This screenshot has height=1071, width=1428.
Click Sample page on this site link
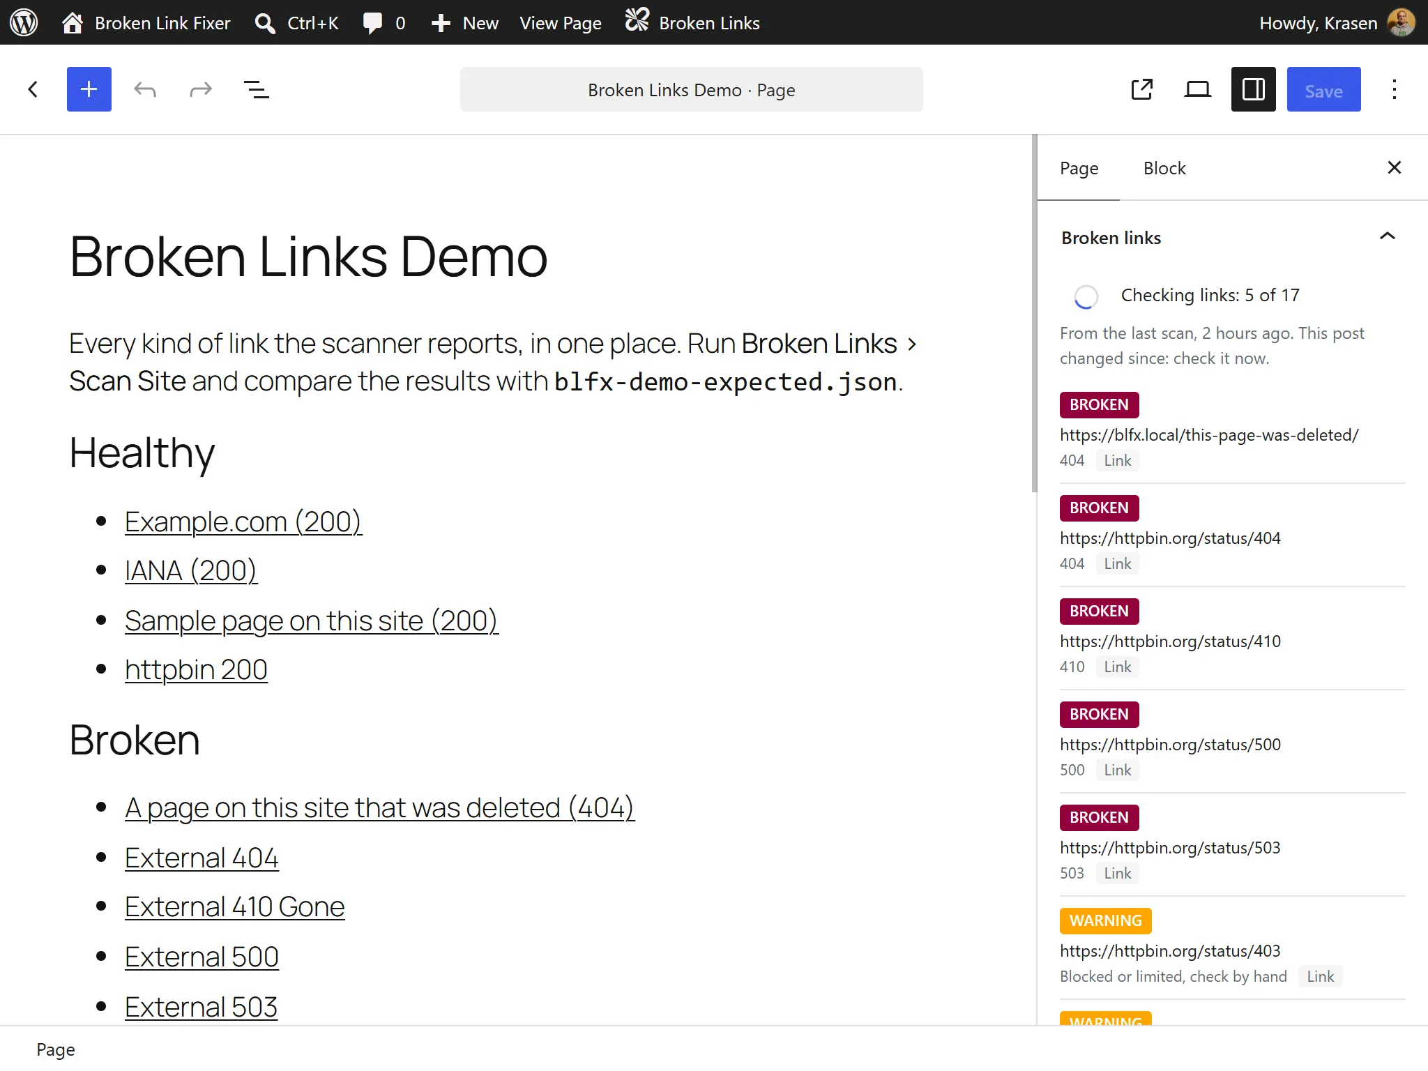(x=312, y=621)
